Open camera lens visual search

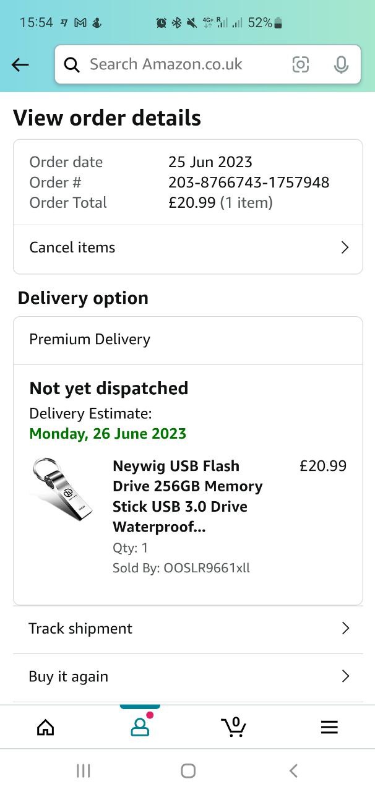pyautogui.click(x=301, y=64)
